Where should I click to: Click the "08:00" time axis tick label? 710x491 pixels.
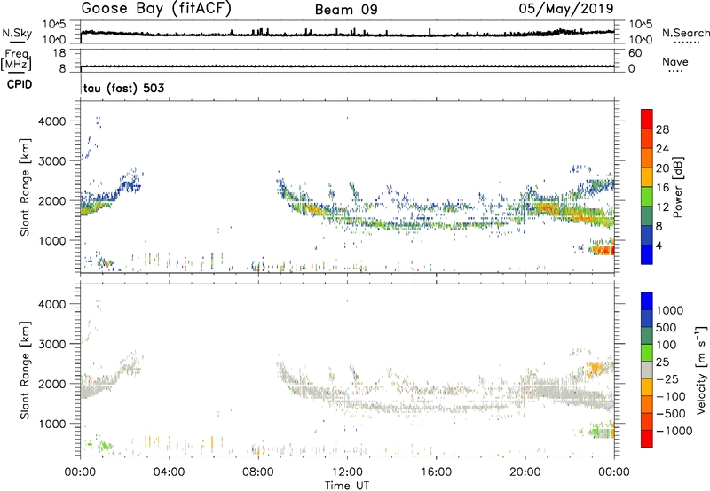(258, 472)
